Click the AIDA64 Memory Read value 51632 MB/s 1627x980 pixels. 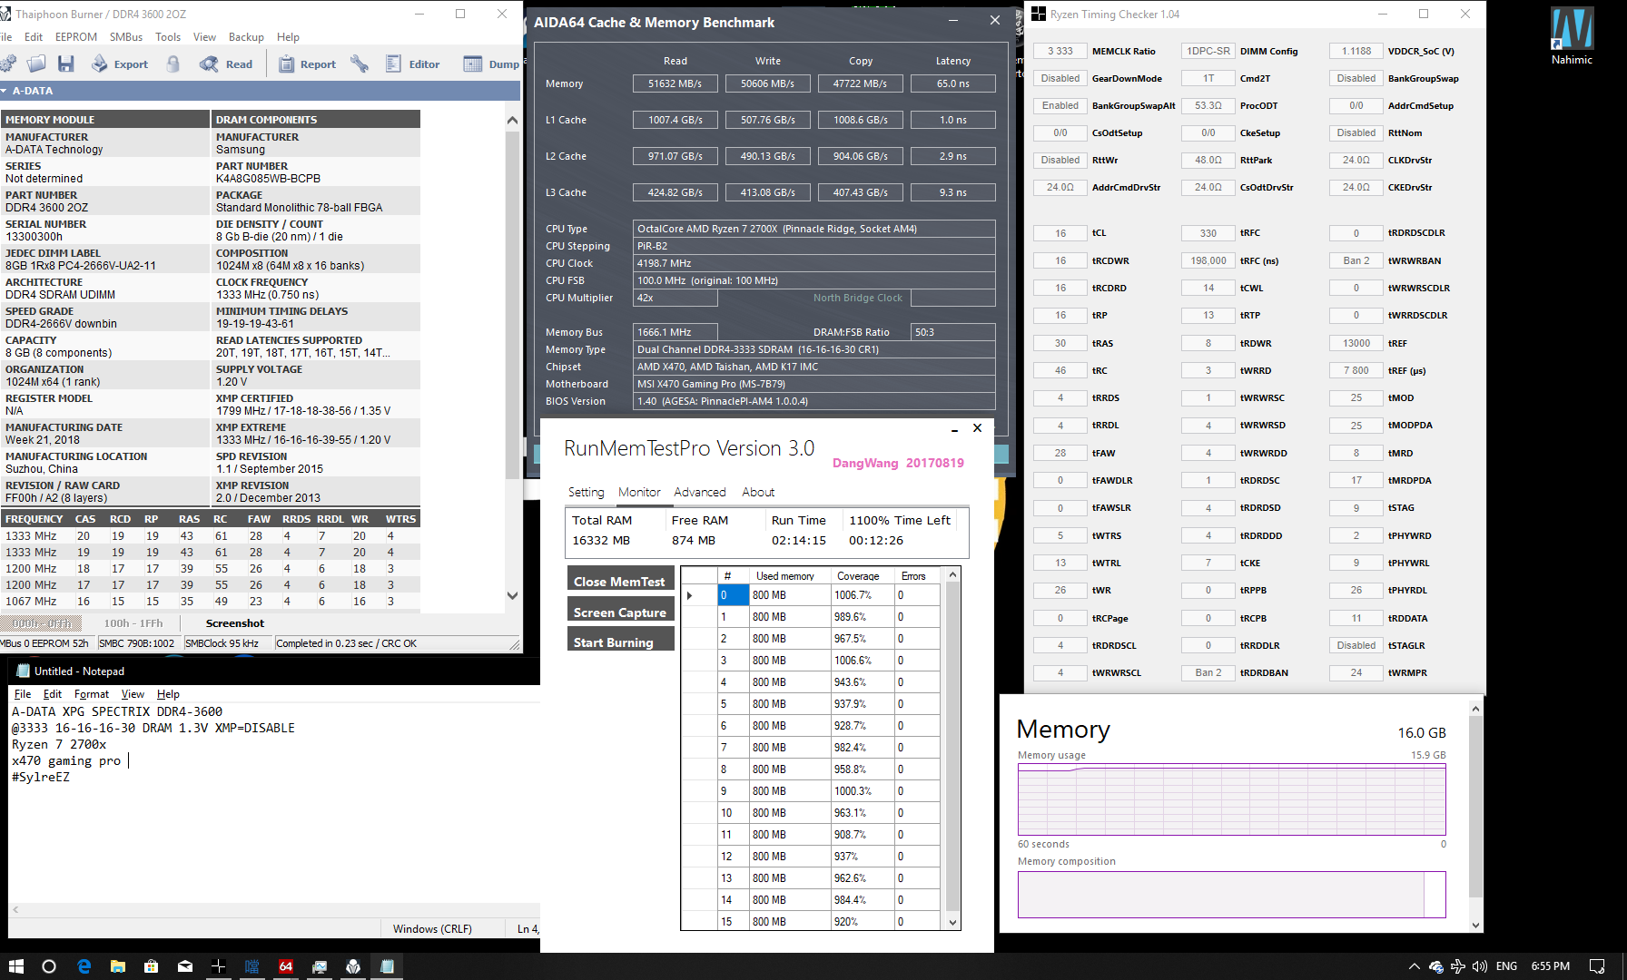point(675,83)
